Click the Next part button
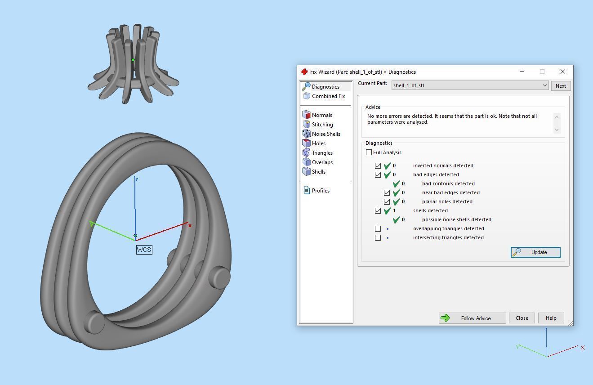The height and width of the screenshot is (385, 593). (x=561, y=86)
